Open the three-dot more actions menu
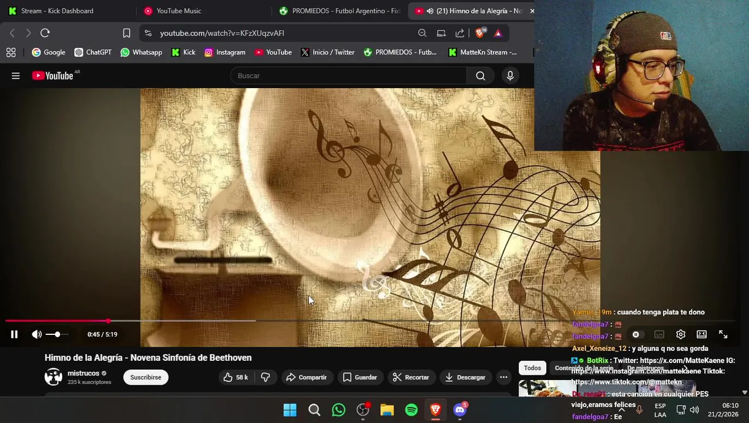Screen dimensions: 749x423 [x=503, y=377]
